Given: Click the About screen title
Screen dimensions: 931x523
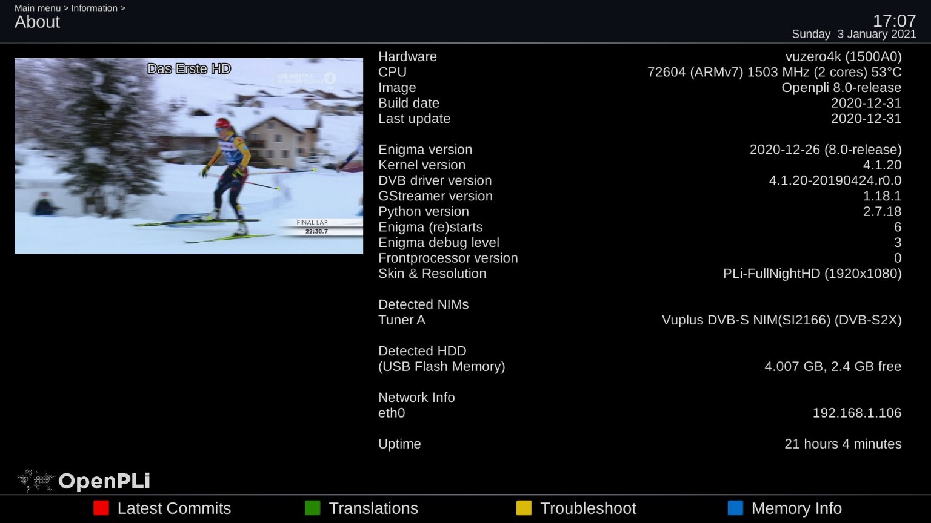Looking at the screenshot, I should click(38, 22).
